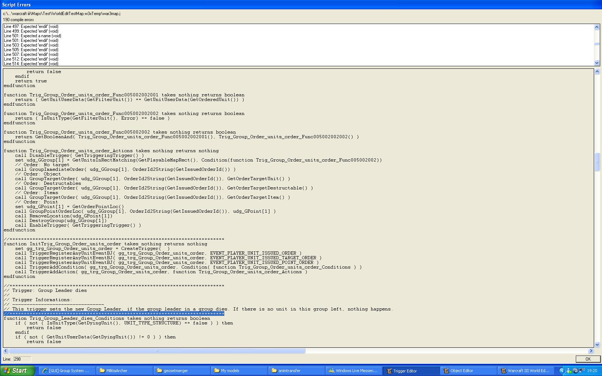Click code pane scrollbar down arrow
The height and width of the screenshot is (376, 602).
(597, 344)
